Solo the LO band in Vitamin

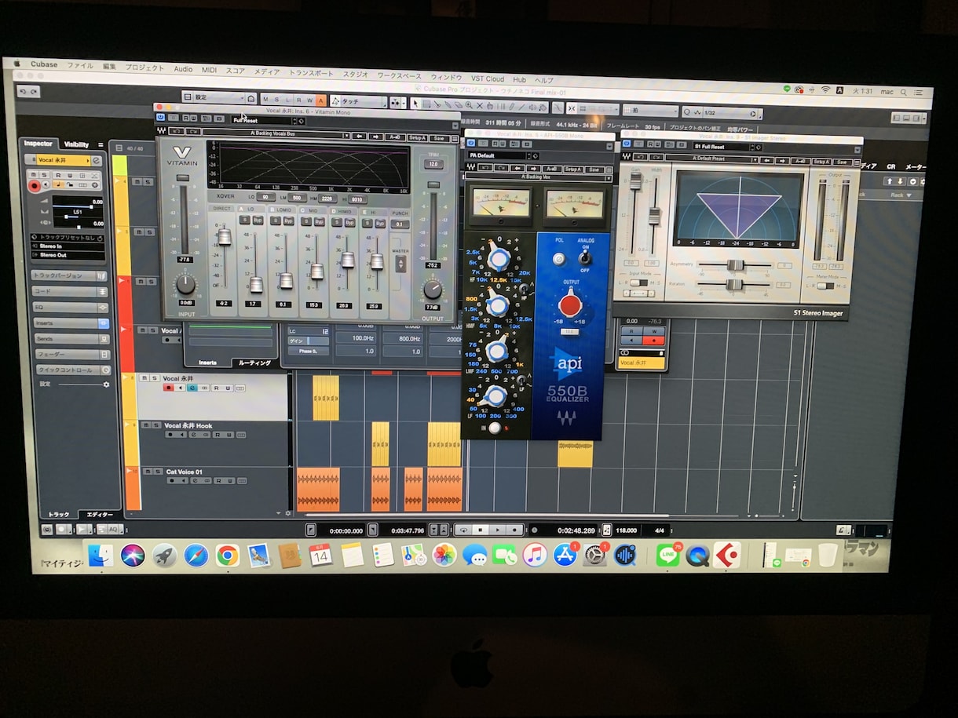click(x=245, y=221)
